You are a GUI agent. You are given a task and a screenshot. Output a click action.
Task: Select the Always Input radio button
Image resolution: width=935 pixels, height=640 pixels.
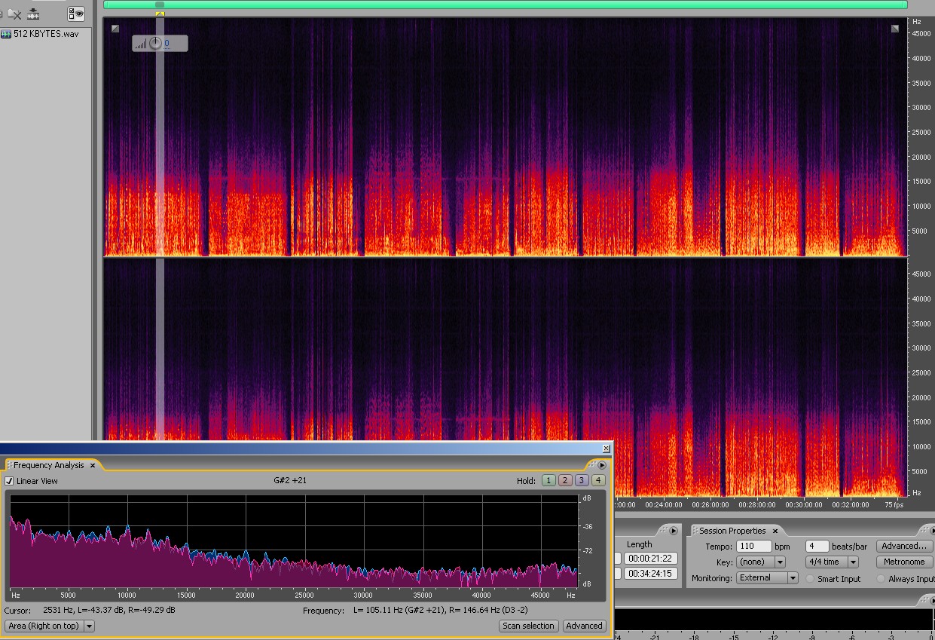coord(882,579)
